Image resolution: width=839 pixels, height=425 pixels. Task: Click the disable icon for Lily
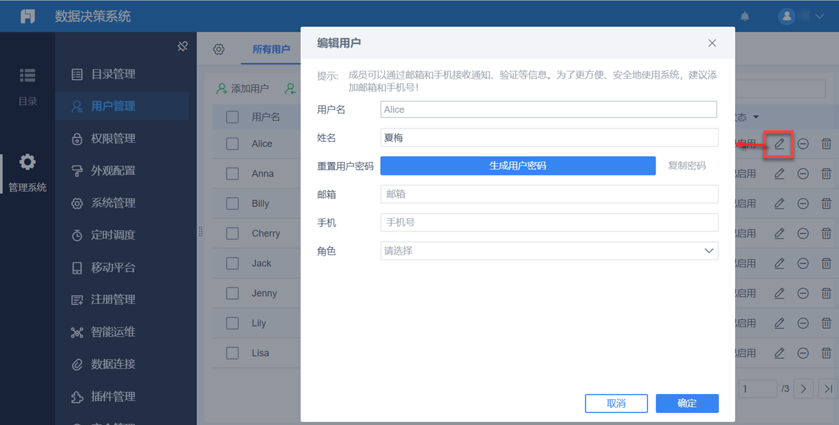click(803, 323)
